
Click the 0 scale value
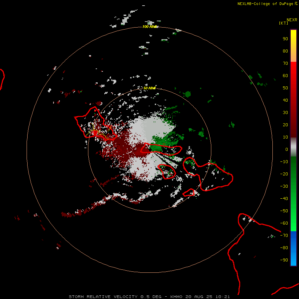[287, 149]
